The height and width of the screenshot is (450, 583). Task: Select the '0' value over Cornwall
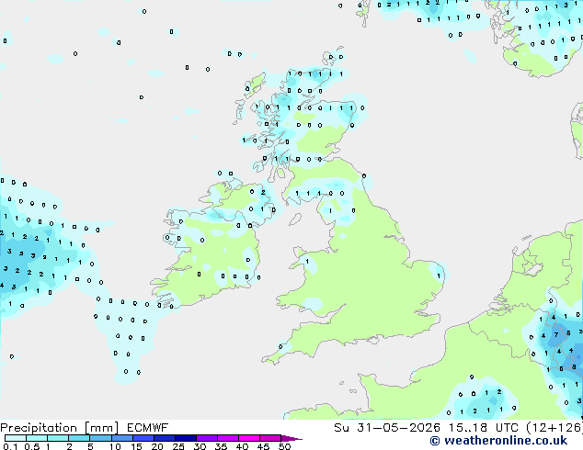280,347
